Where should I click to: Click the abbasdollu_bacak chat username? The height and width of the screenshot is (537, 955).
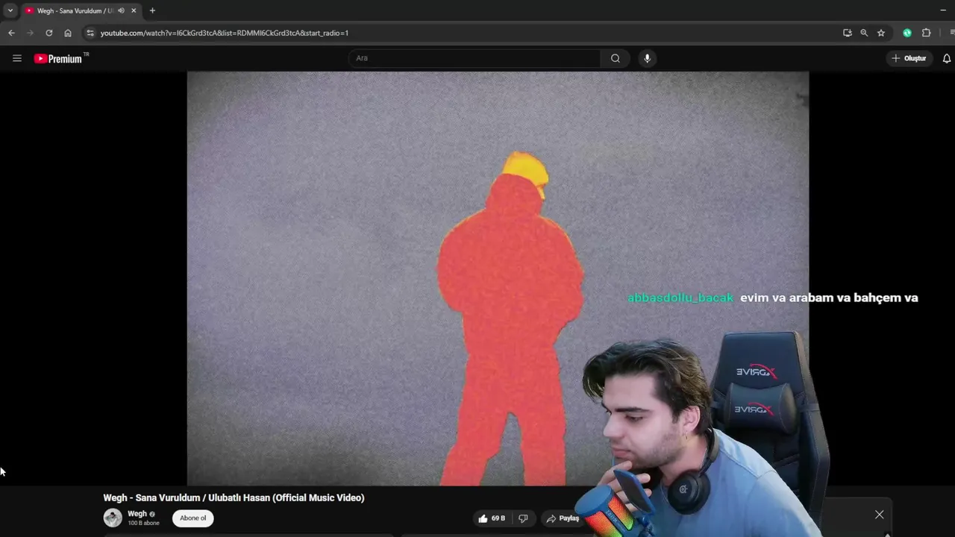tap(680, 298)
